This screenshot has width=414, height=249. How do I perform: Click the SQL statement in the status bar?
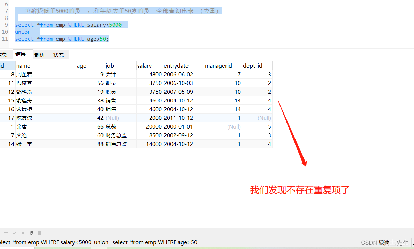pos(99,242)
